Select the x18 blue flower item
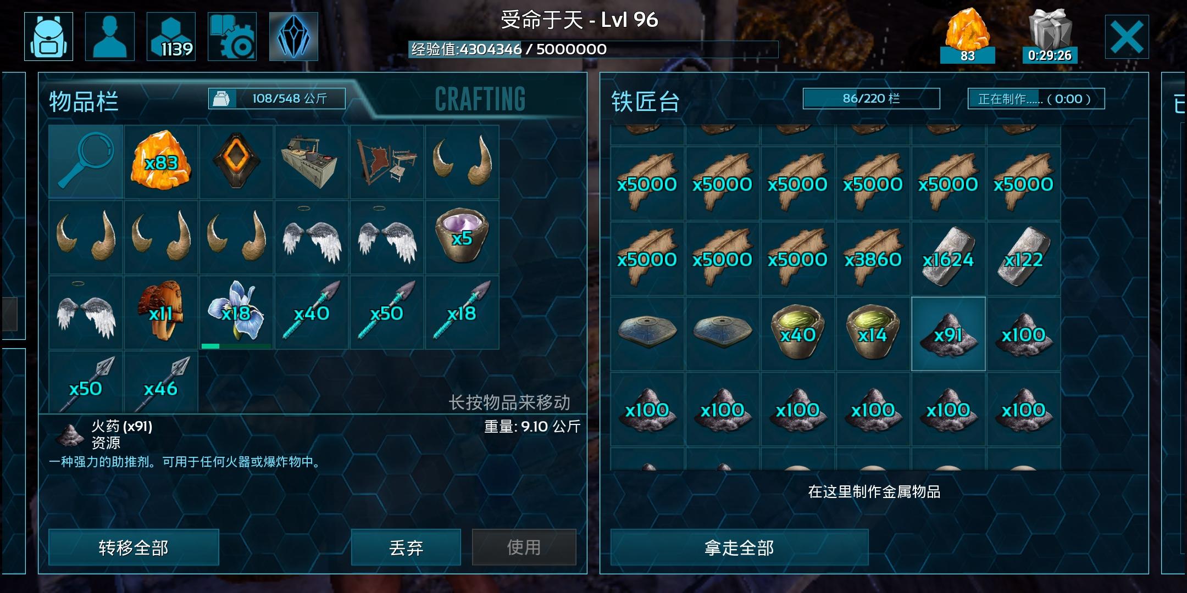This screenshot has width=1187, height=593. coord(236,312)
